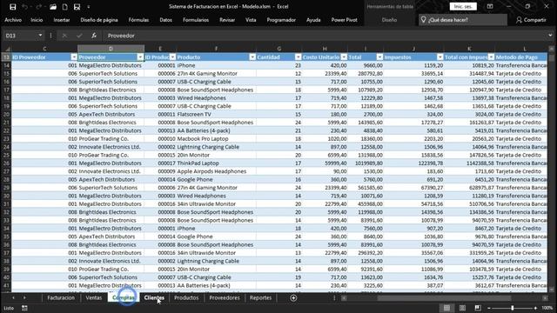
Task: Open Customize Quick Access Toolbar arrow
Action: click(x=89, y=6)
